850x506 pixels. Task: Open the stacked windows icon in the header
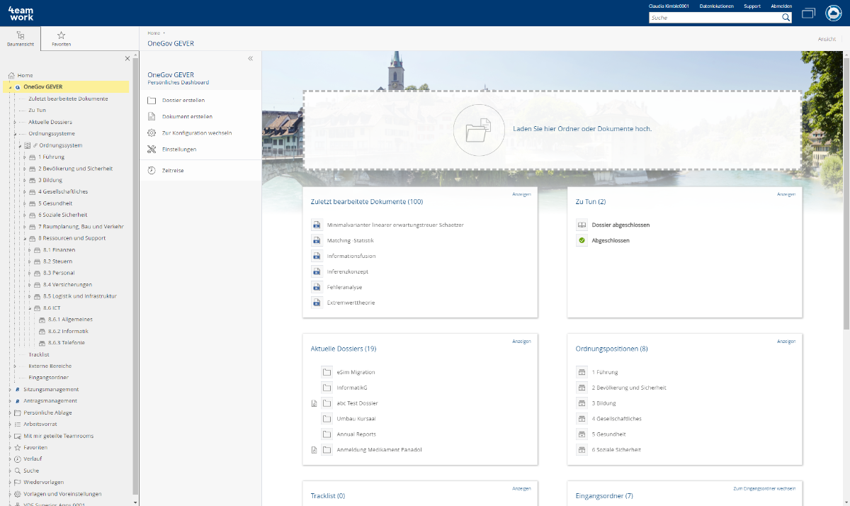[x=808, y=13]
